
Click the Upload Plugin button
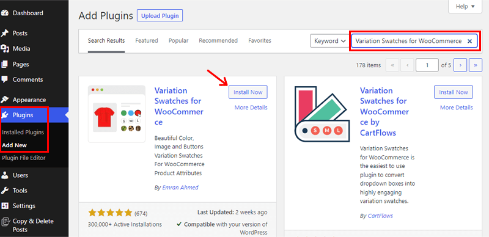[x=160, y=16]
